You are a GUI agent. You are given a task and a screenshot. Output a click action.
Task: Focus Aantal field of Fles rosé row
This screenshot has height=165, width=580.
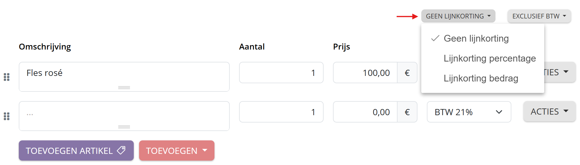[x=281, y=73]
